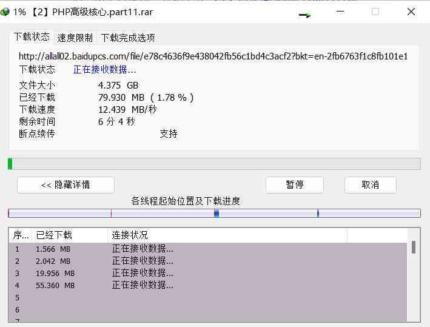The height and width of the screenshot is (327, 430).
Task: Click the 序 column header
Action: pos(21,235)
